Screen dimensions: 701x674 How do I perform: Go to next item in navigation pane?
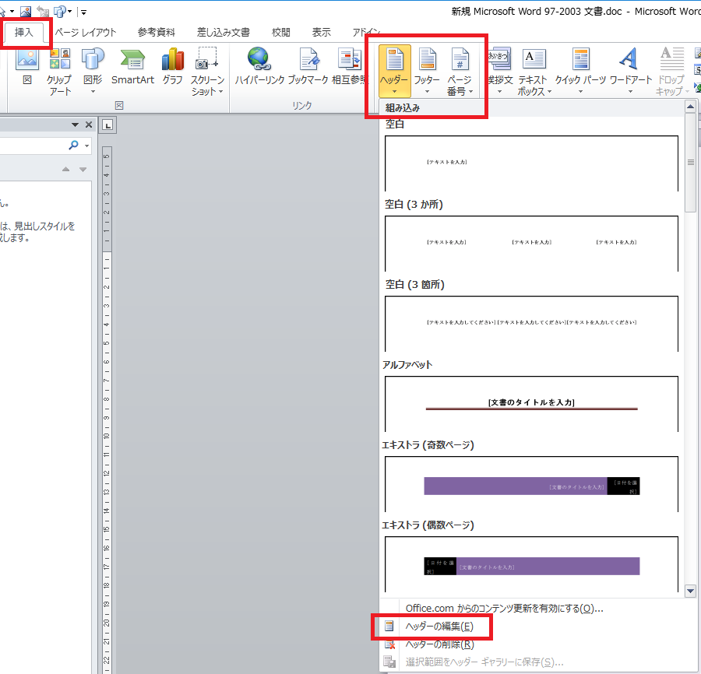point(83,170)
